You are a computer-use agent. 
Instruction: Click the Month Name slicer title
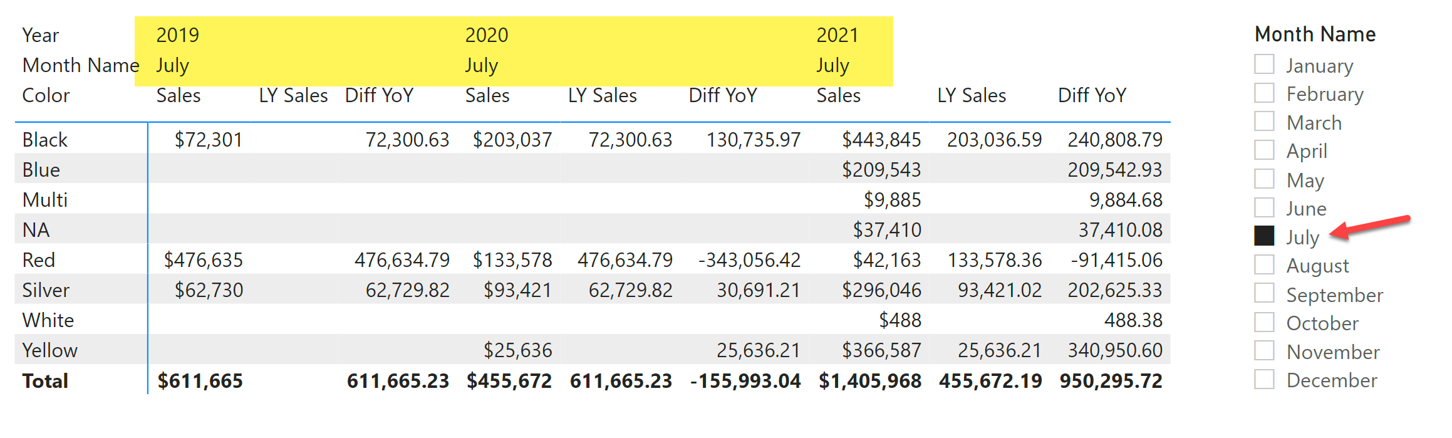(1315, 34)
